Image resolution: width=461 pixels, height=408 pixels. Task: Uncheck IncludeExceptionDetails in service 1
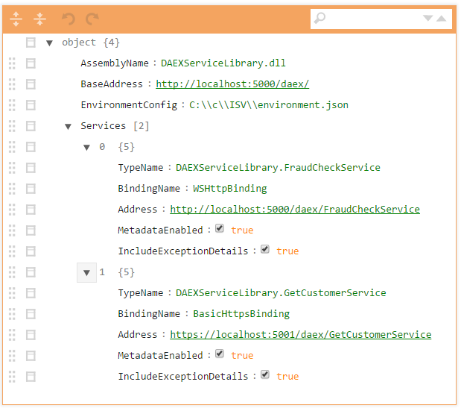(264, 376)
